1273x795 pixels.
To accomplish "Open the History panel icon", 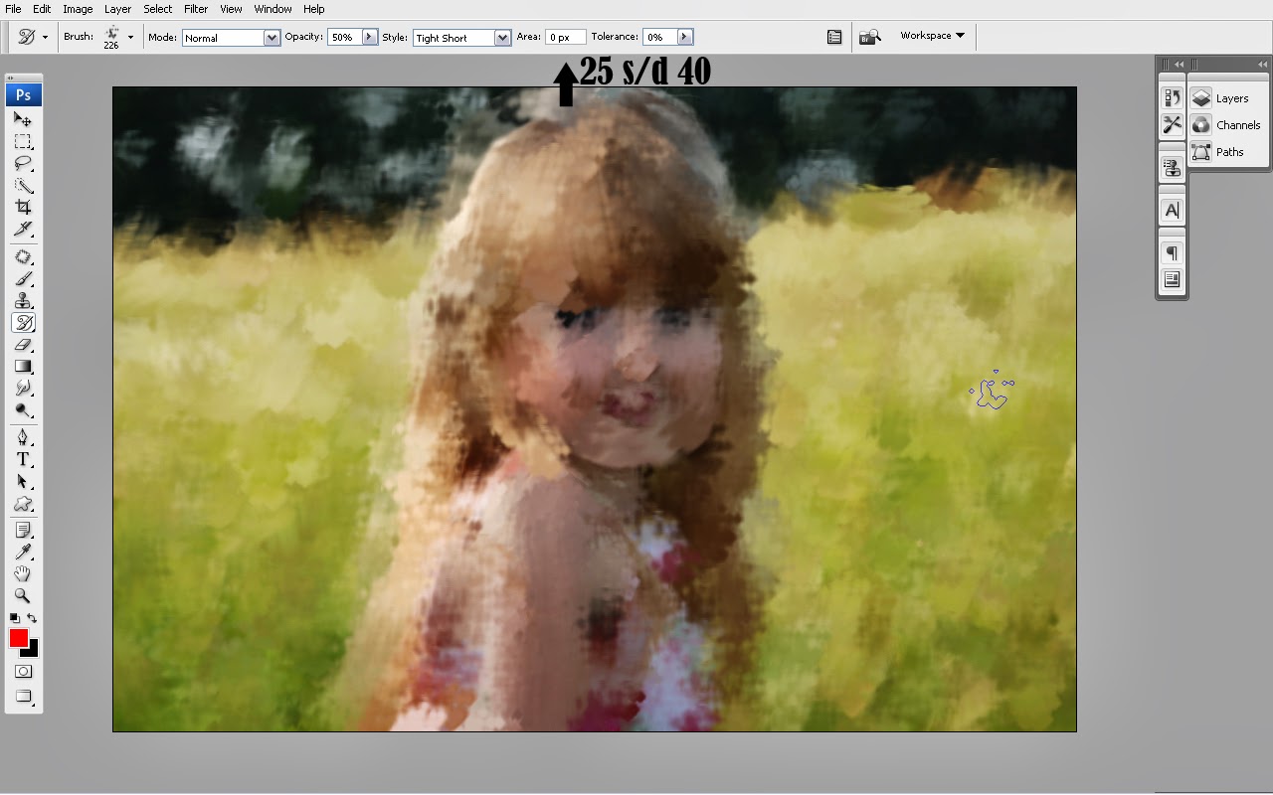I will (1172, 97).
